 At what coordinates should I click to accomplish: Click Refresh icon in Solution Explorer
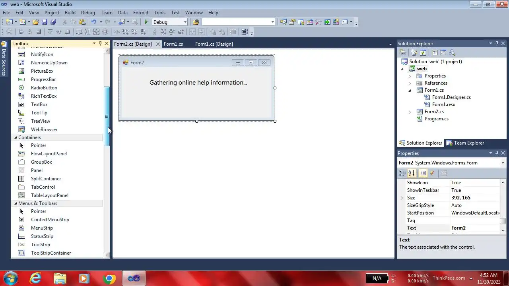(x=423, y=52)
